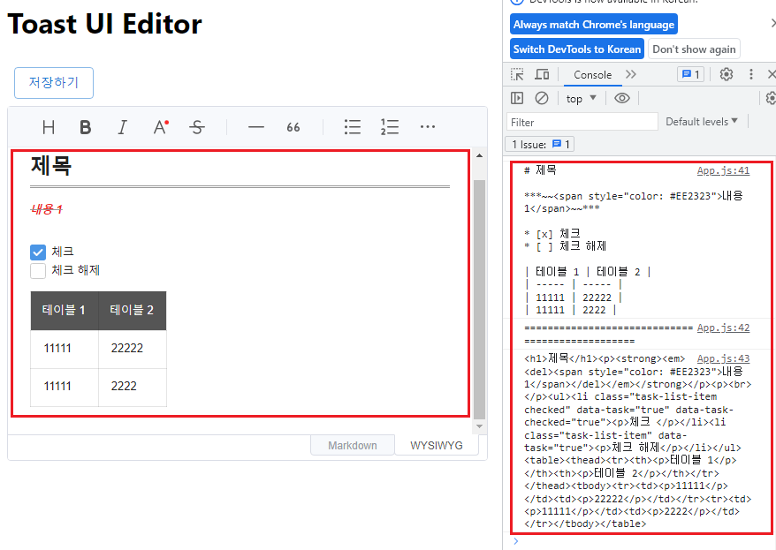Click the Heading (H) toolbar icon
The width and height of the screenshot is (776, 550).
(x=49, y=127)
